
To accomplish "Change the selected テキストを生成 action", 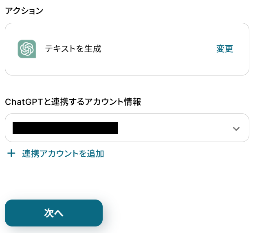I will pos(224,49).
